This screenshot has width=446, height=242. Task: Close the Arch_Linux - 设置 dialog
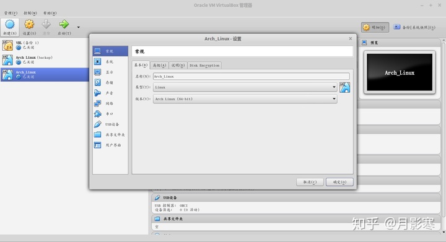coord(351,38)
